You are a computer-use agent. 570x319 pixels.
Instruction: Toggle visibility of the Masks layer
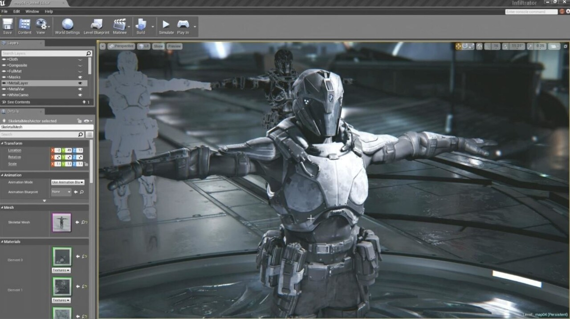(81, 77)
